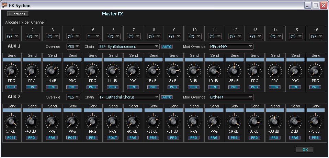Click the -35 dB send knob in AUX 1

click(x=235, y=71)
